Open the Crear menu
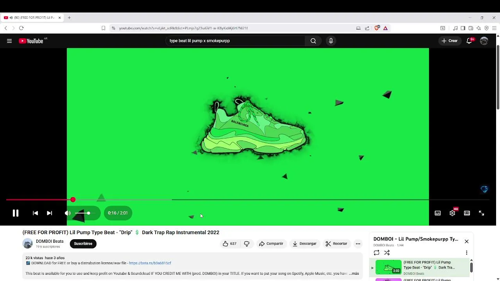 click(449, 41)
